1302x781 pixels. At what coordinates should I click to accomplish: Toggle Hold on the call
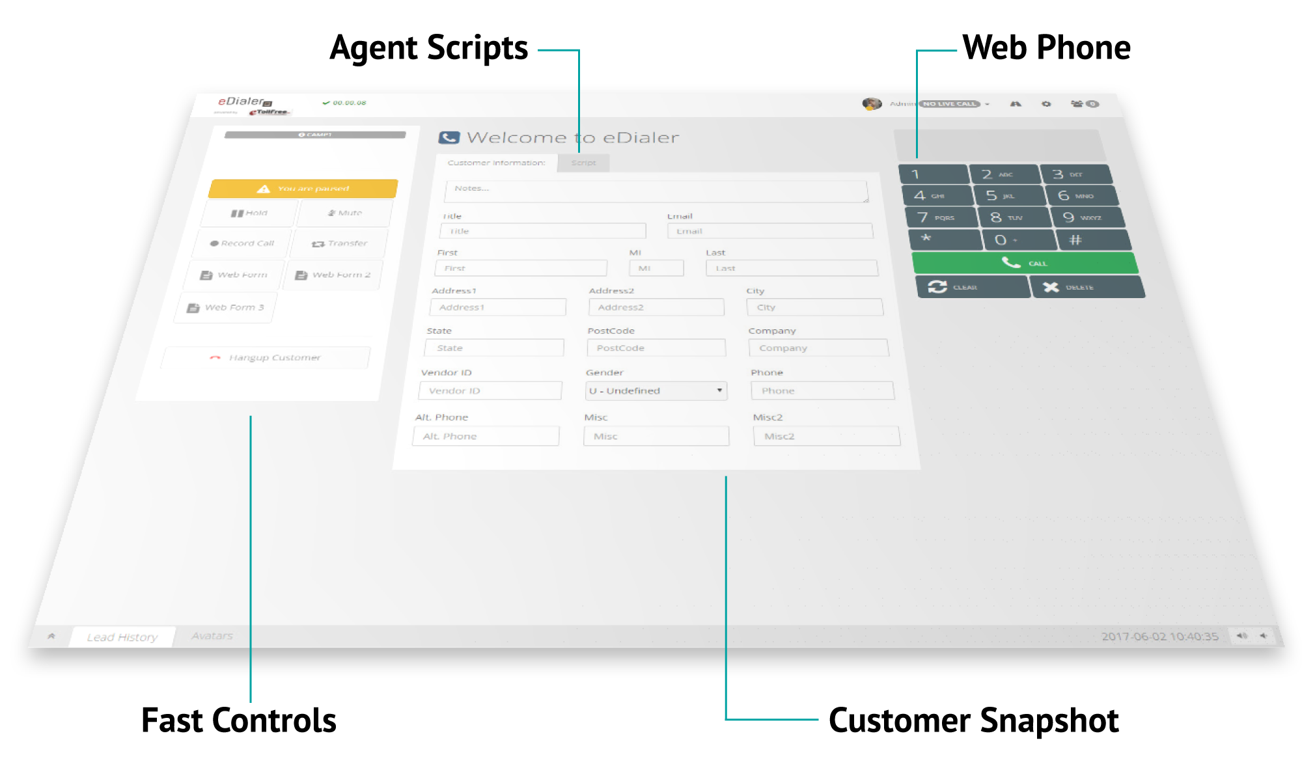point(249,213)
